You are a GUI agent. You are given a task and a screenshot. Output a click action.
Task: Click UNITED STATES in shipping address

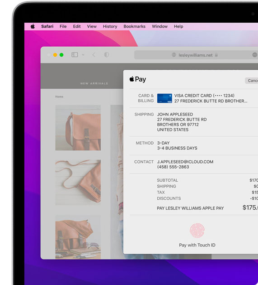coord(173,130)
